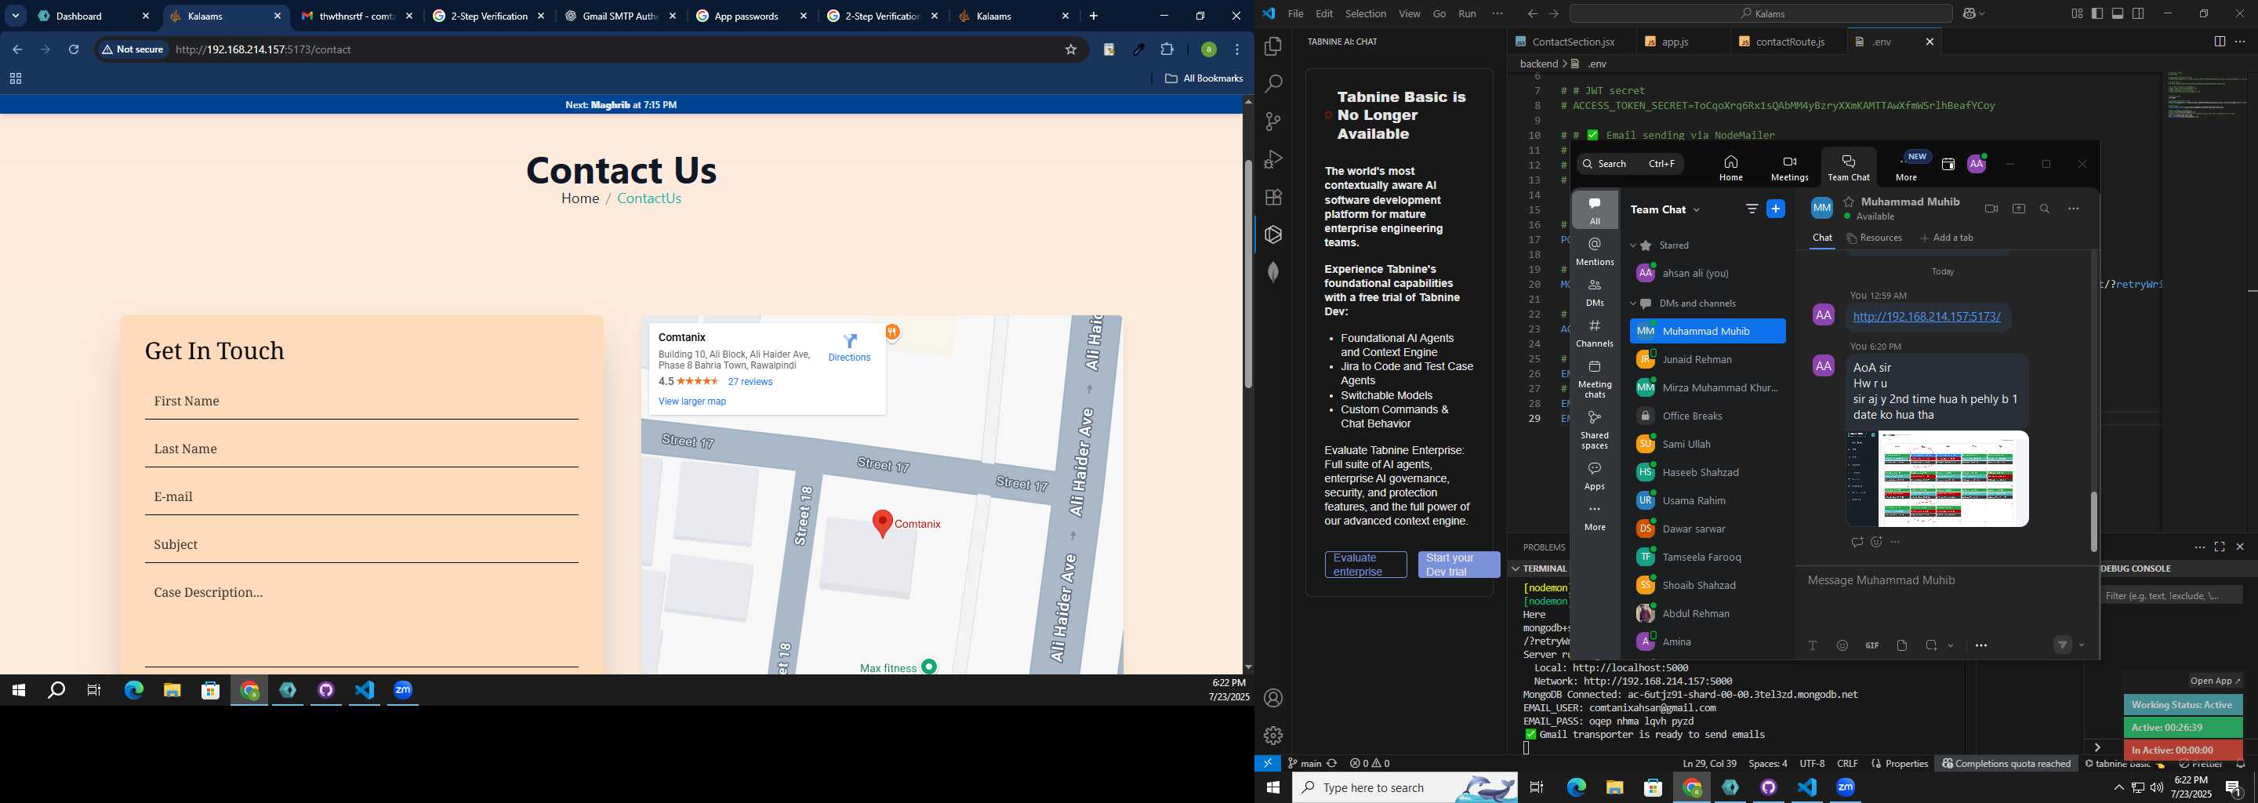Click Start your Dev trial button
This screenshot has height=803, width=2258.
(1459, 565)
